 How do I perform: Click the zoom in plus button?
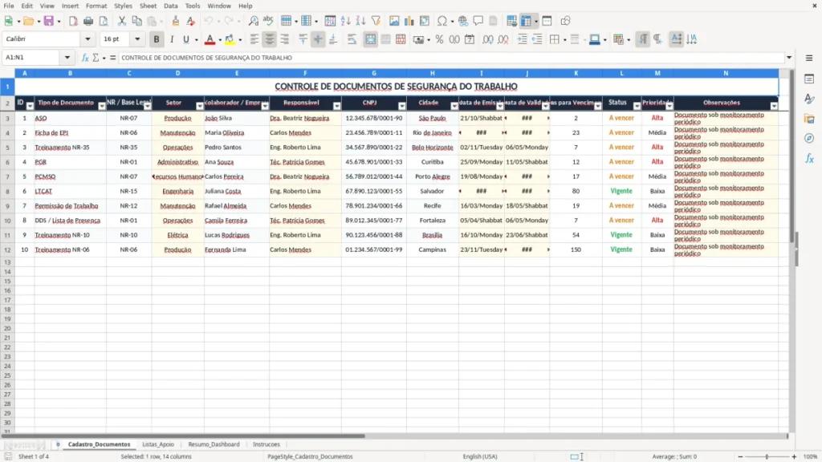click(x=794, y=456)
